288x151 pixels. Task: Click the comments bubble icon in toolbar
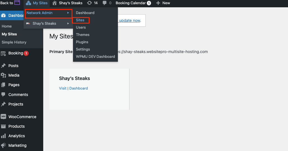[105, 3]
